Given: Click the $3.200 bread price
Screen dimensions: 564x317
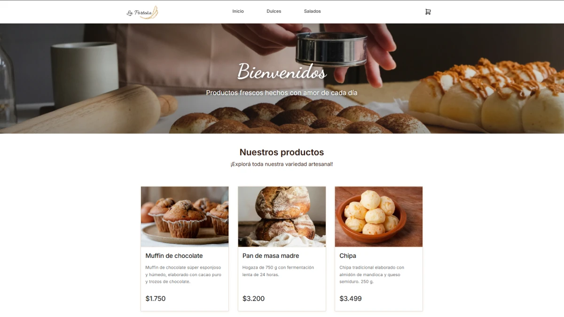Looking at the screenshot, I should (x=254, y=299).
